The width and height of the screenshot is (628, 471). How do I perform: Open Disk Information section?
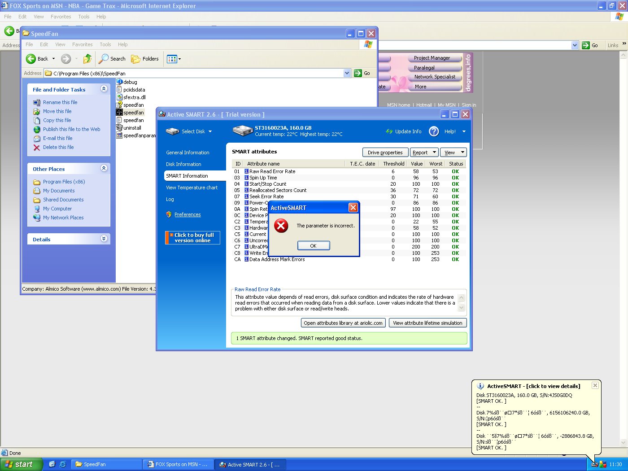coord(183,164)
